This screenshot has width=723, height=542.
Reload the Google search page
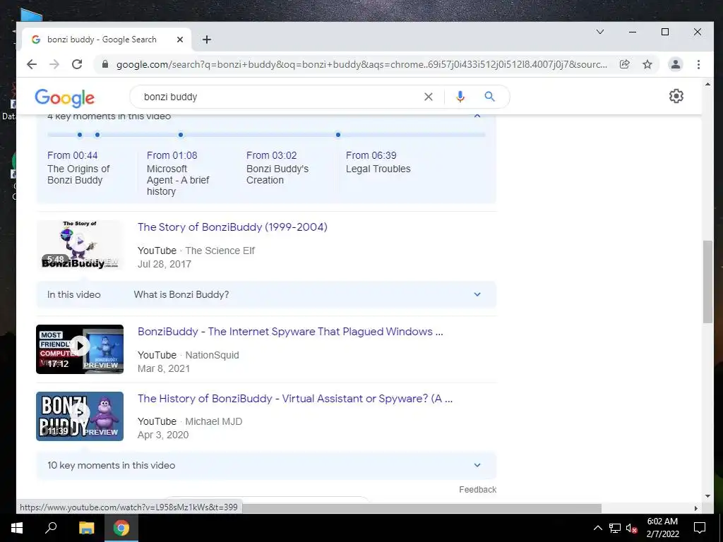pos(77,64)
